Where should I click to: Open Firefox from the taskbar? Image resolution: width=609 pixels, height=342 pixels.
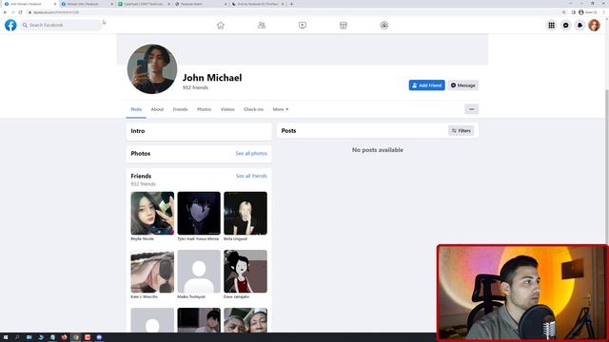[64, 337]
